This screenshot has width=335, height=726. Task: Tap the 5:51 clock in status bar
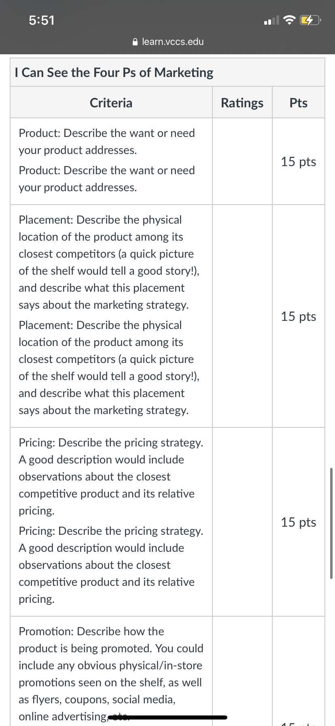(42, 20)
